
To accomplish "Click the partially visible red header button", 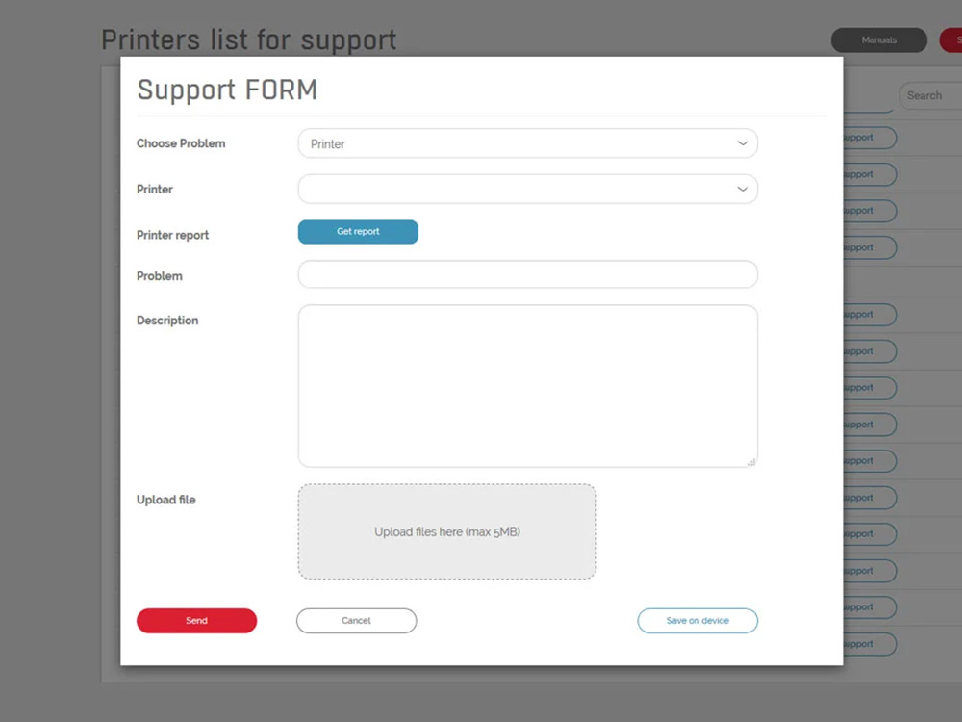I will (x=952, y=40).
